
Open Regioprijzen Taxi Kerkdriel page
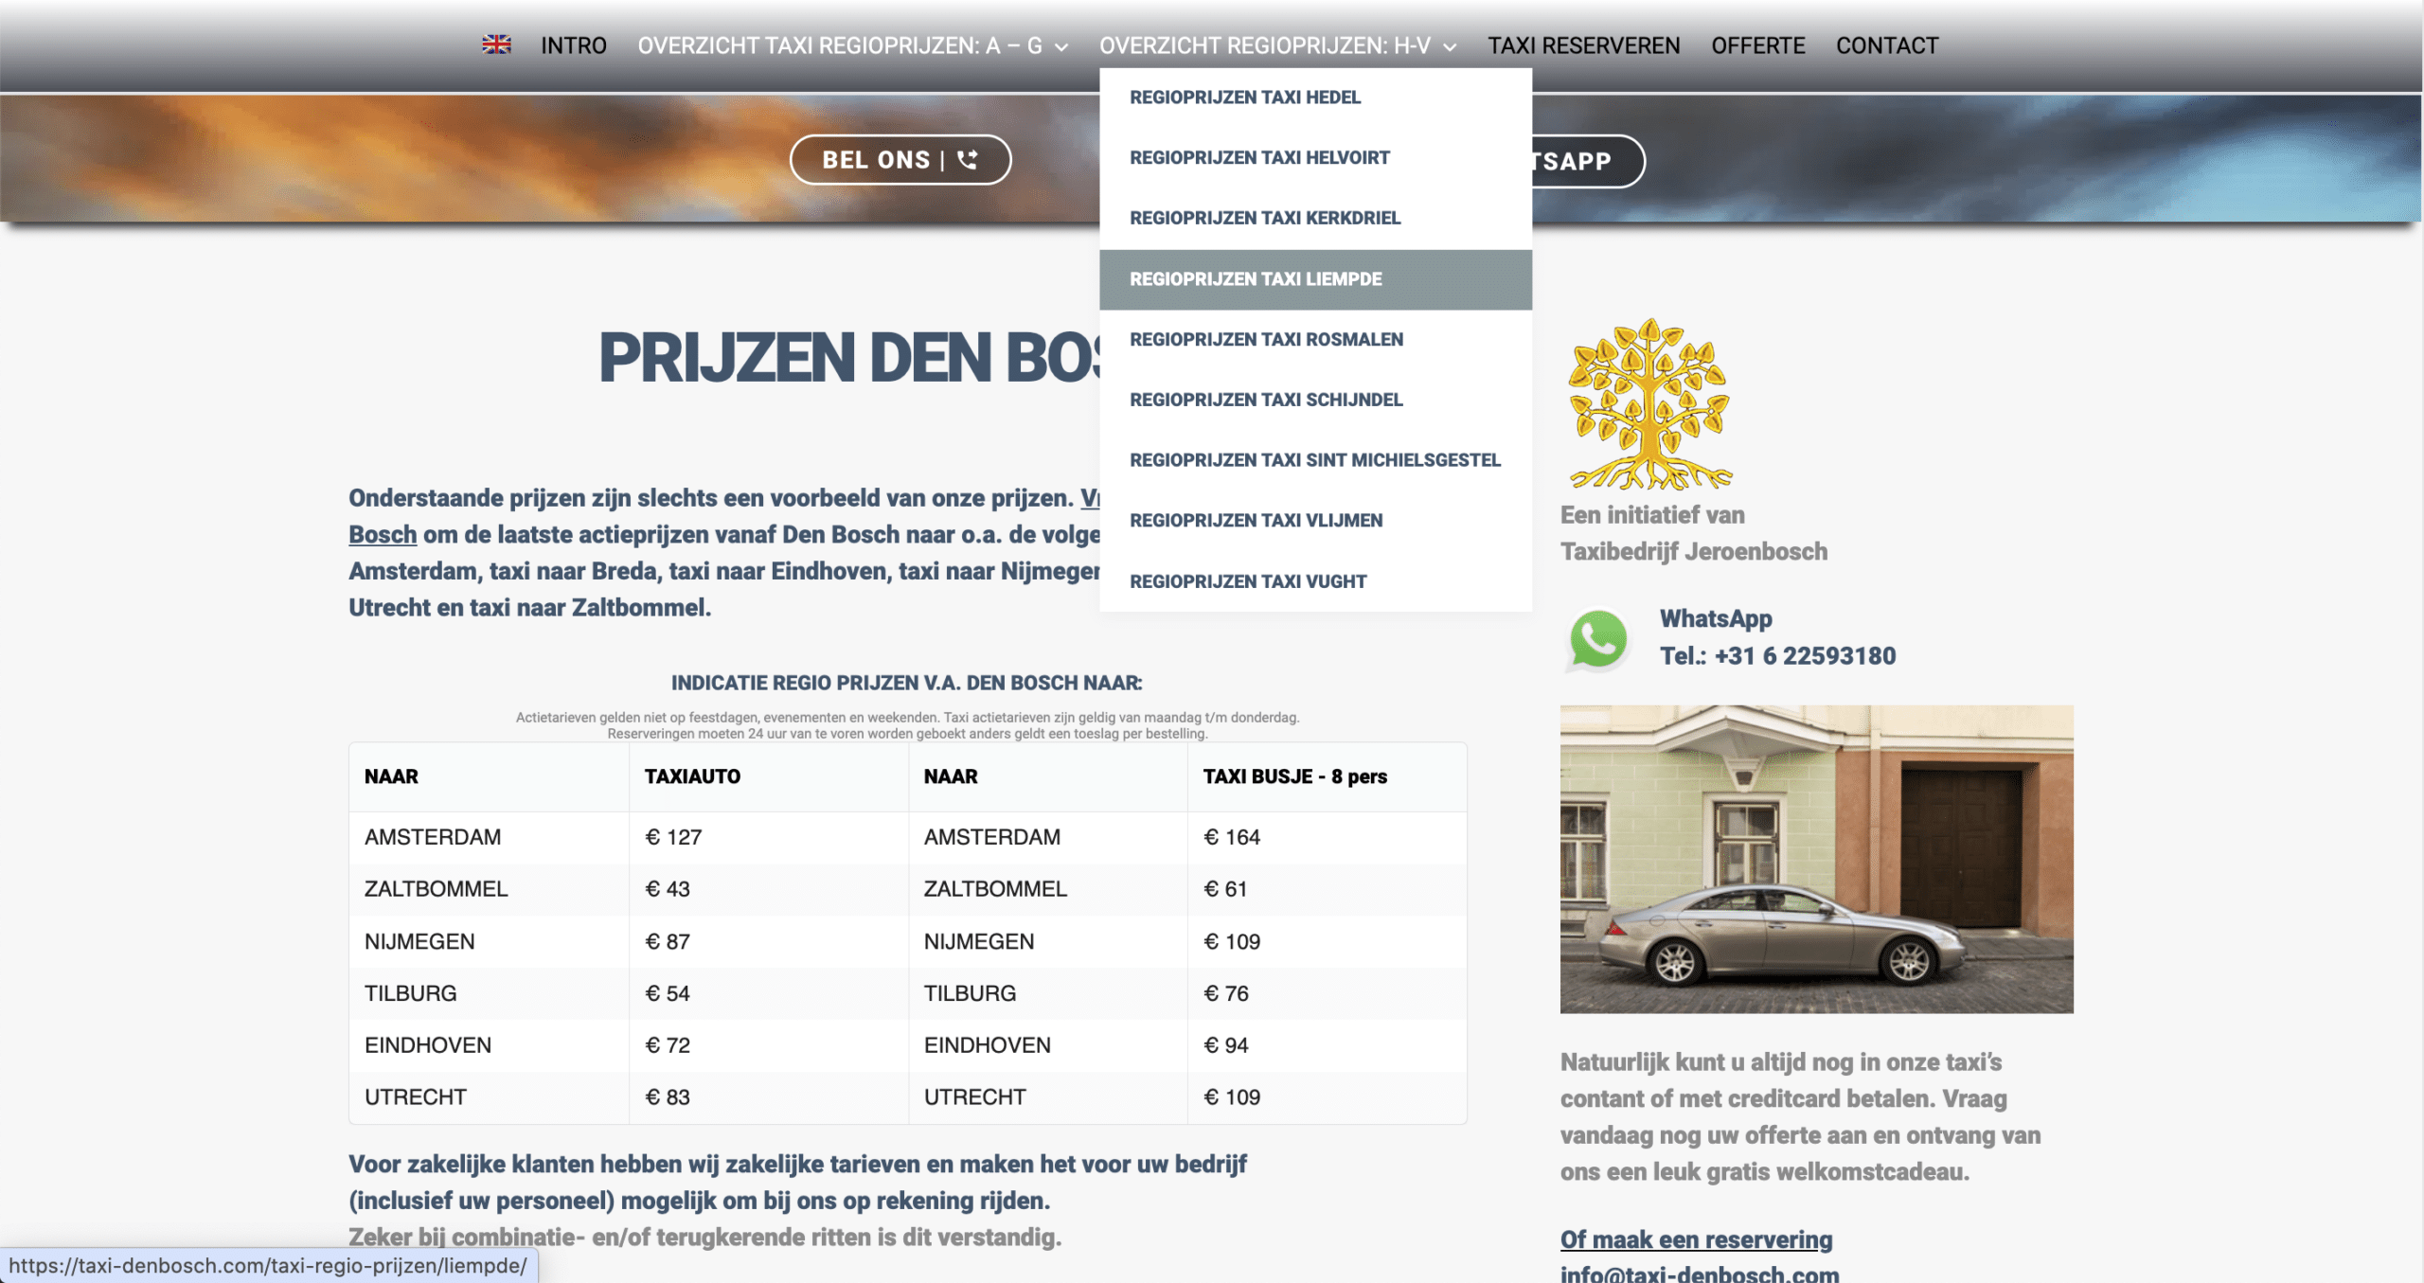(1315, 219)
